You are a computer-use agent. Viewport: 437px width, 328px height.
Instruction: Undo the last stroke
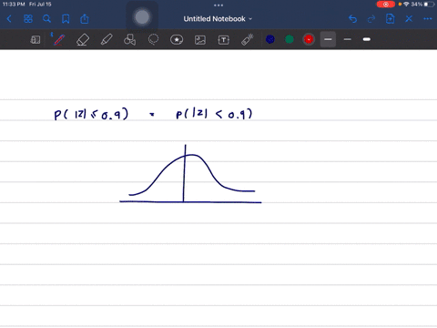tap(352, 19)
